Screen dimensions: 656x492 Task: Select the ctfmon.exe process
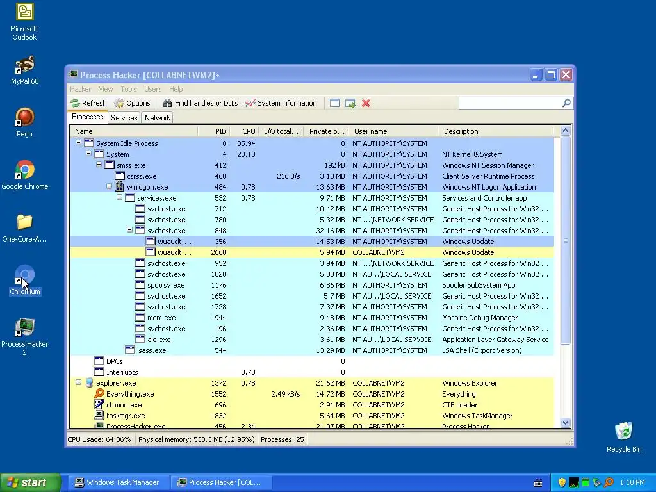(x=312, y=405)
